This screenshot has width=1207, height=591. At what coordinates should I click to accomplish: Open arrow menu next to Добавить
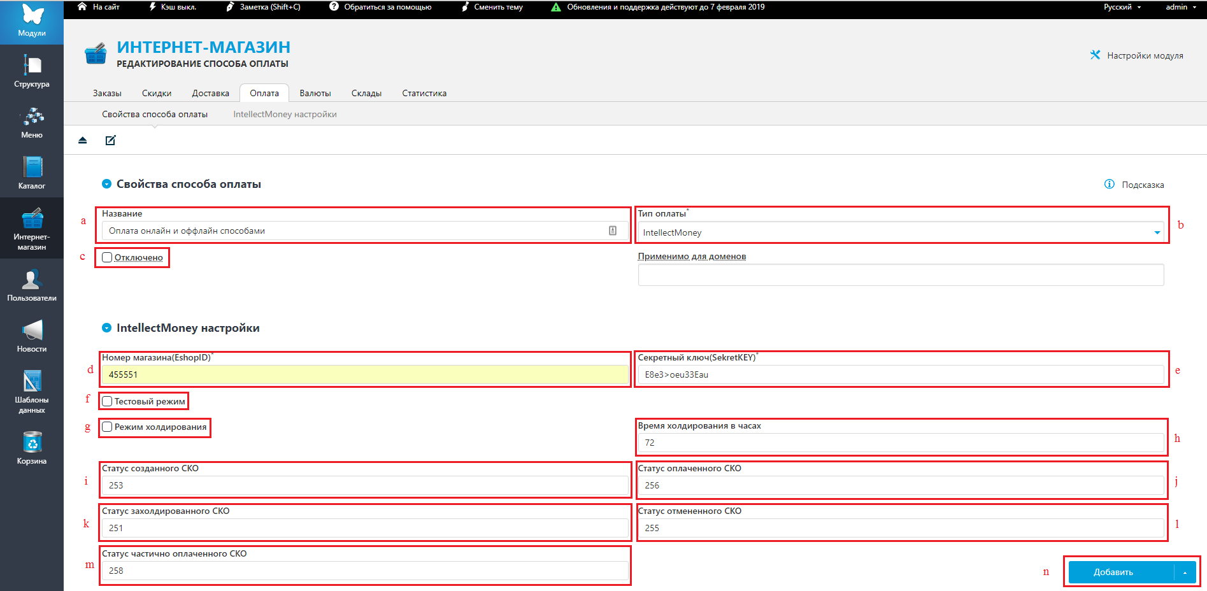click(x=1185, y=572)
